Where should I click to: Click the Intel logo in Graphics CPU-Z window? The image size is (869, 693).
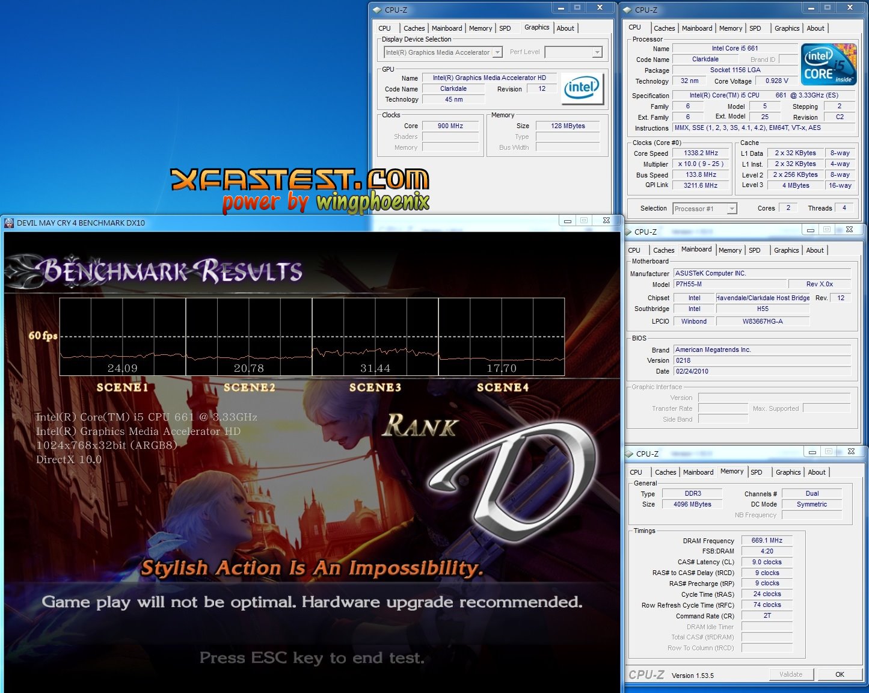coord(582,88)
